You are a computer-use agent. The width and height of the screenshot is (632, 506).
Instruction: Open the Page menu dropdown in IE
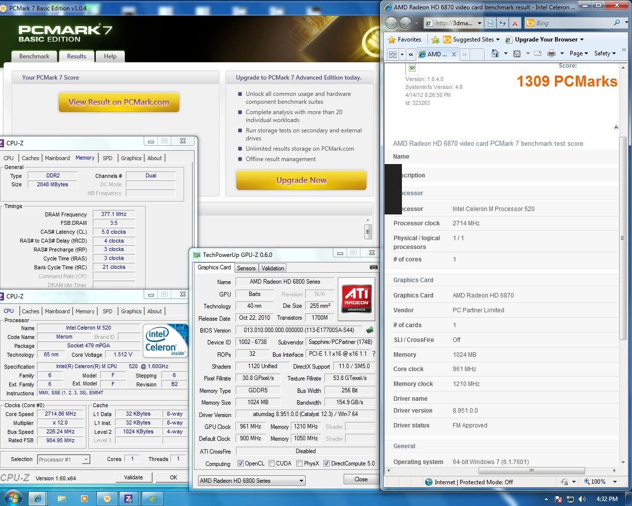point(578,53)
